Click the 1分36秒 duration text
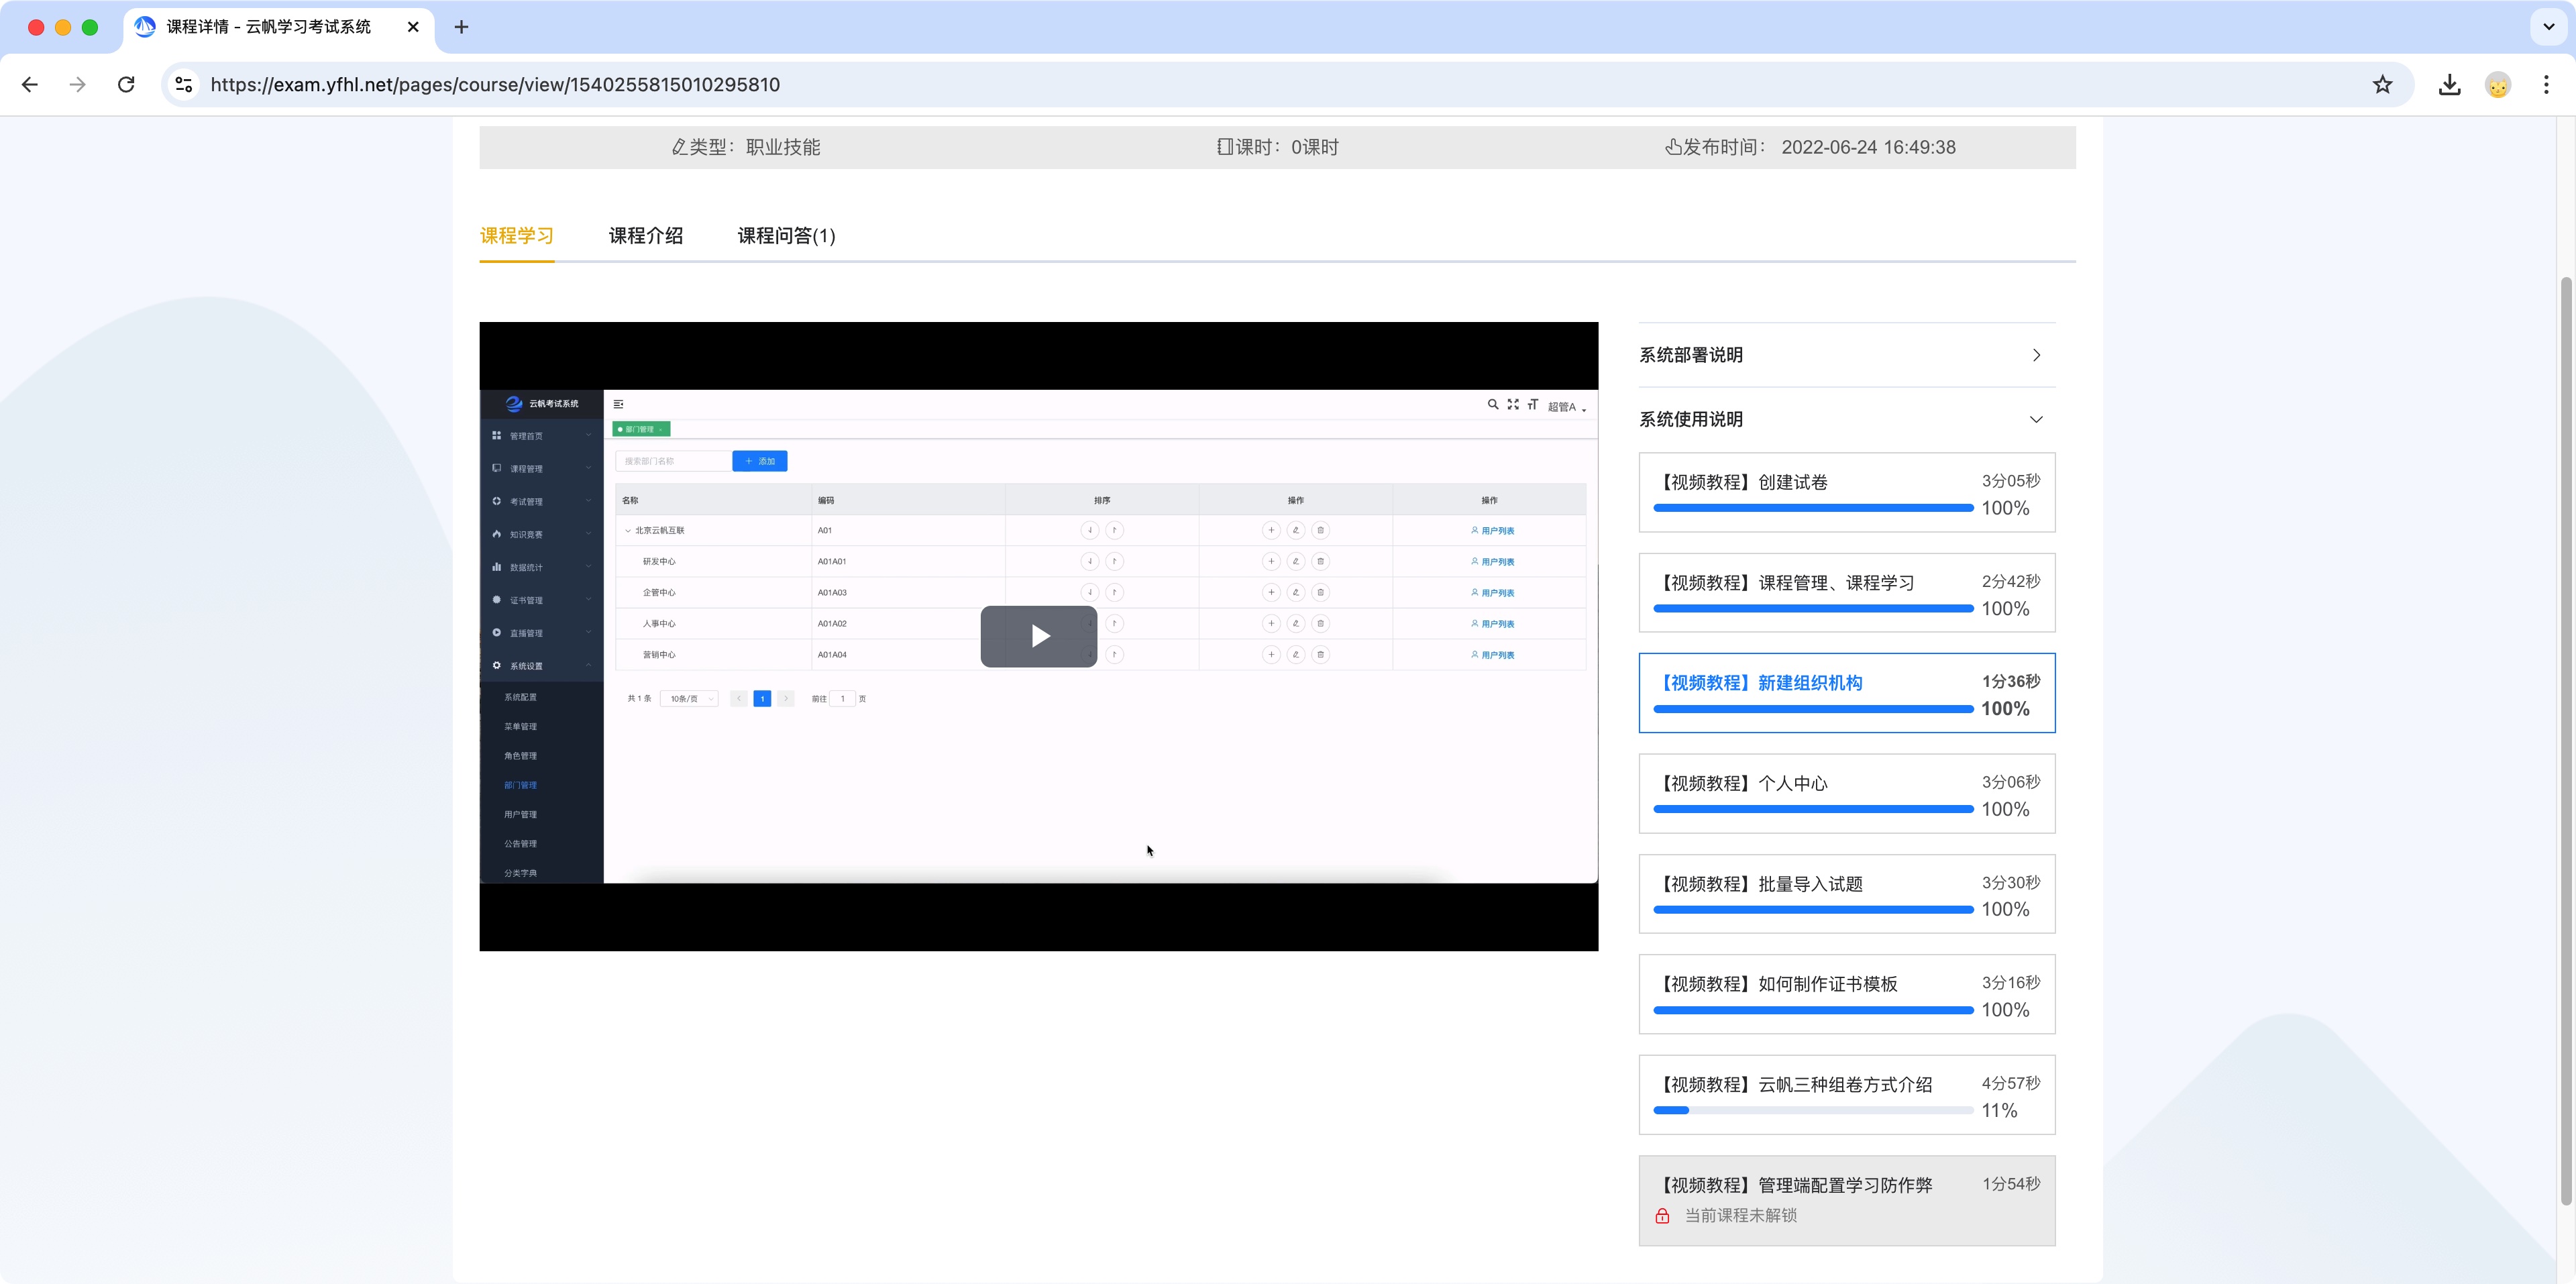The width and height of the screenshot is (2576, 1284). [2010, 681]
